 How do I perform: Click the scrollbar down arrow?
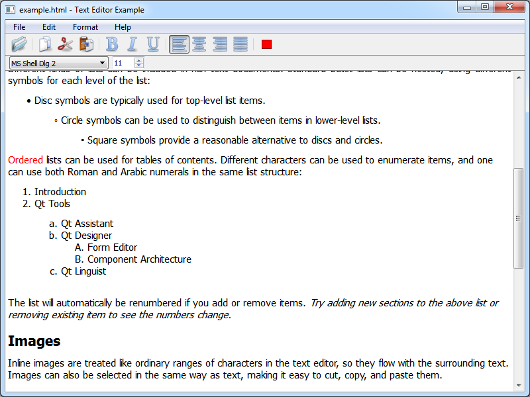coord(519,386)
